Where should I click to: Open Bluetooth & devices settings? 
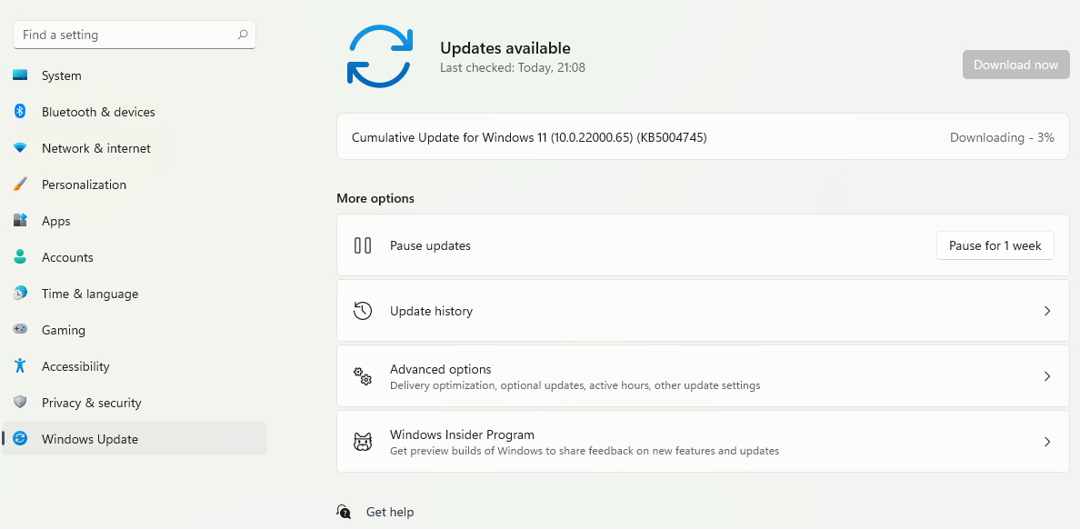tap(135, 112)
